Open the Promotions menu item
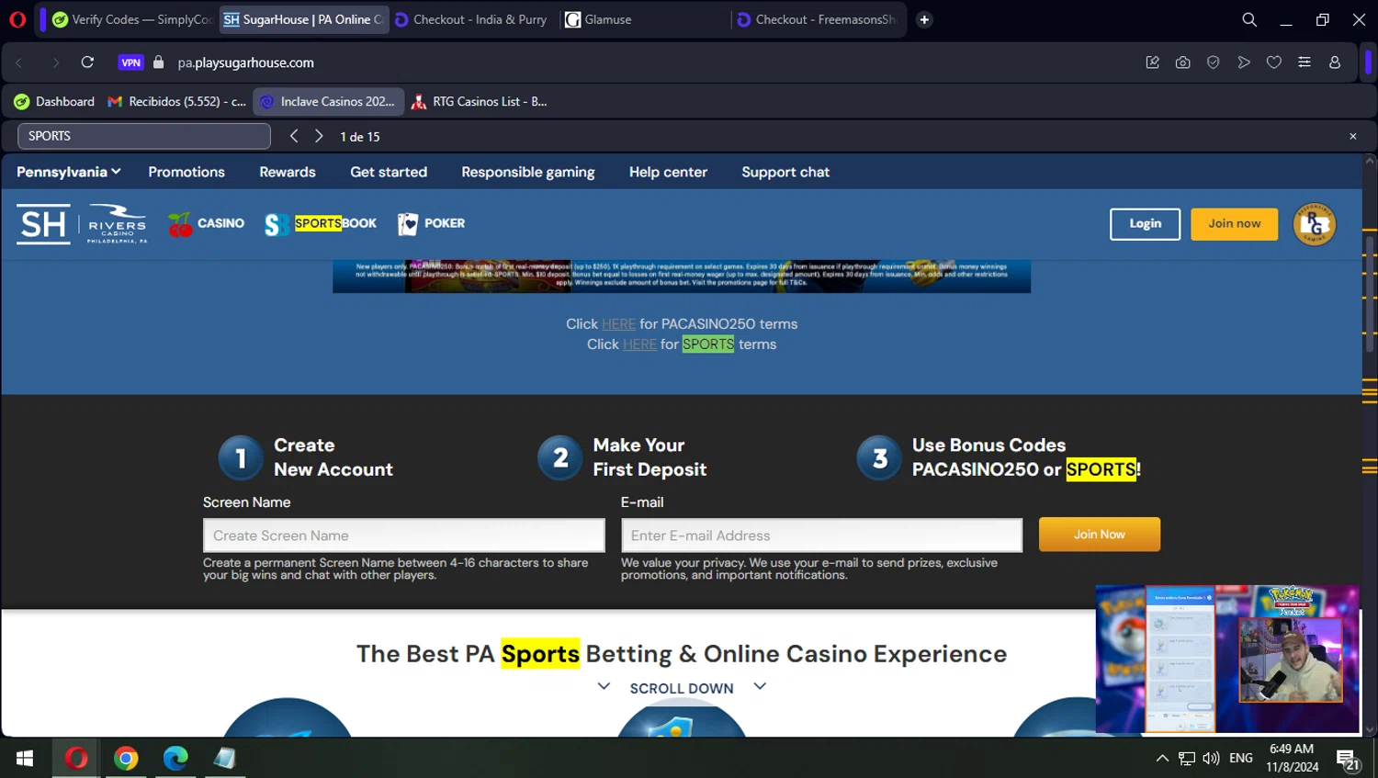The width and height of the screenshot is (1378, 778). 186,172
